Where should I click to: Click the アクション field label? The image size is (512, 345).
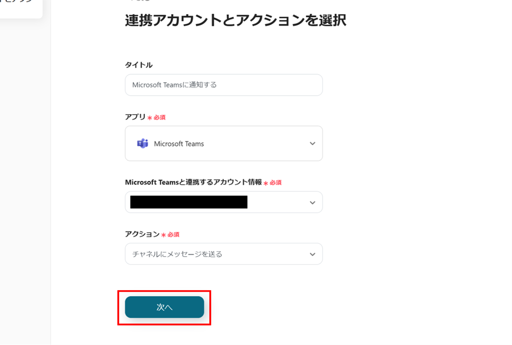pos(142,234)
